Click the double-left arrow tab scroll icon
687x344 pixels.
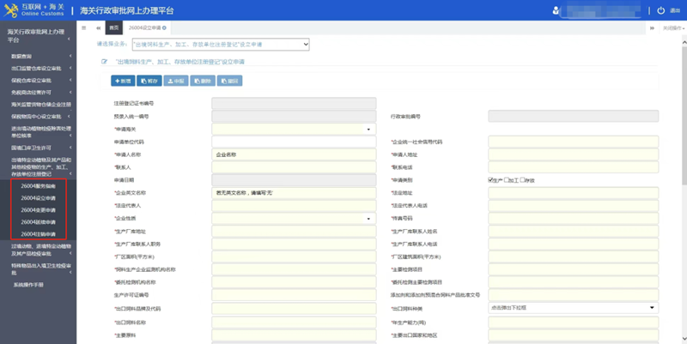(x=98, y=27)
